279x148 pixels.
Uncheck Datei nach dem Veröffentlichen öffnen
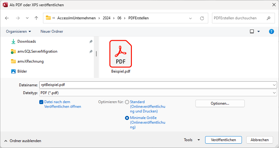[x=41, y=102]
